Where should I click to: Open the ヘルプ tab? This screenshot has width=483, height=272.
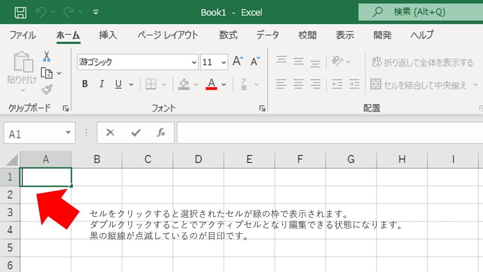422,35
